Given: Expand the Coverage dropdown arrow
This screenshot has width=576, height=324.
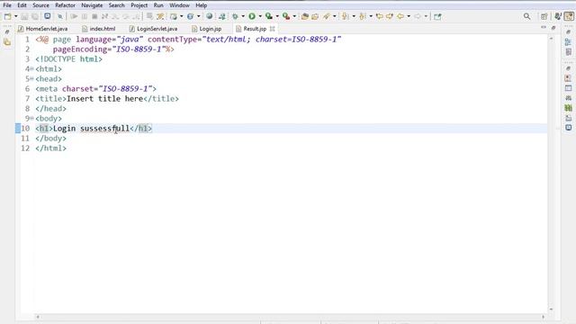Looking at the screenshot, I should pyautogui.click(x=277, y=16).
